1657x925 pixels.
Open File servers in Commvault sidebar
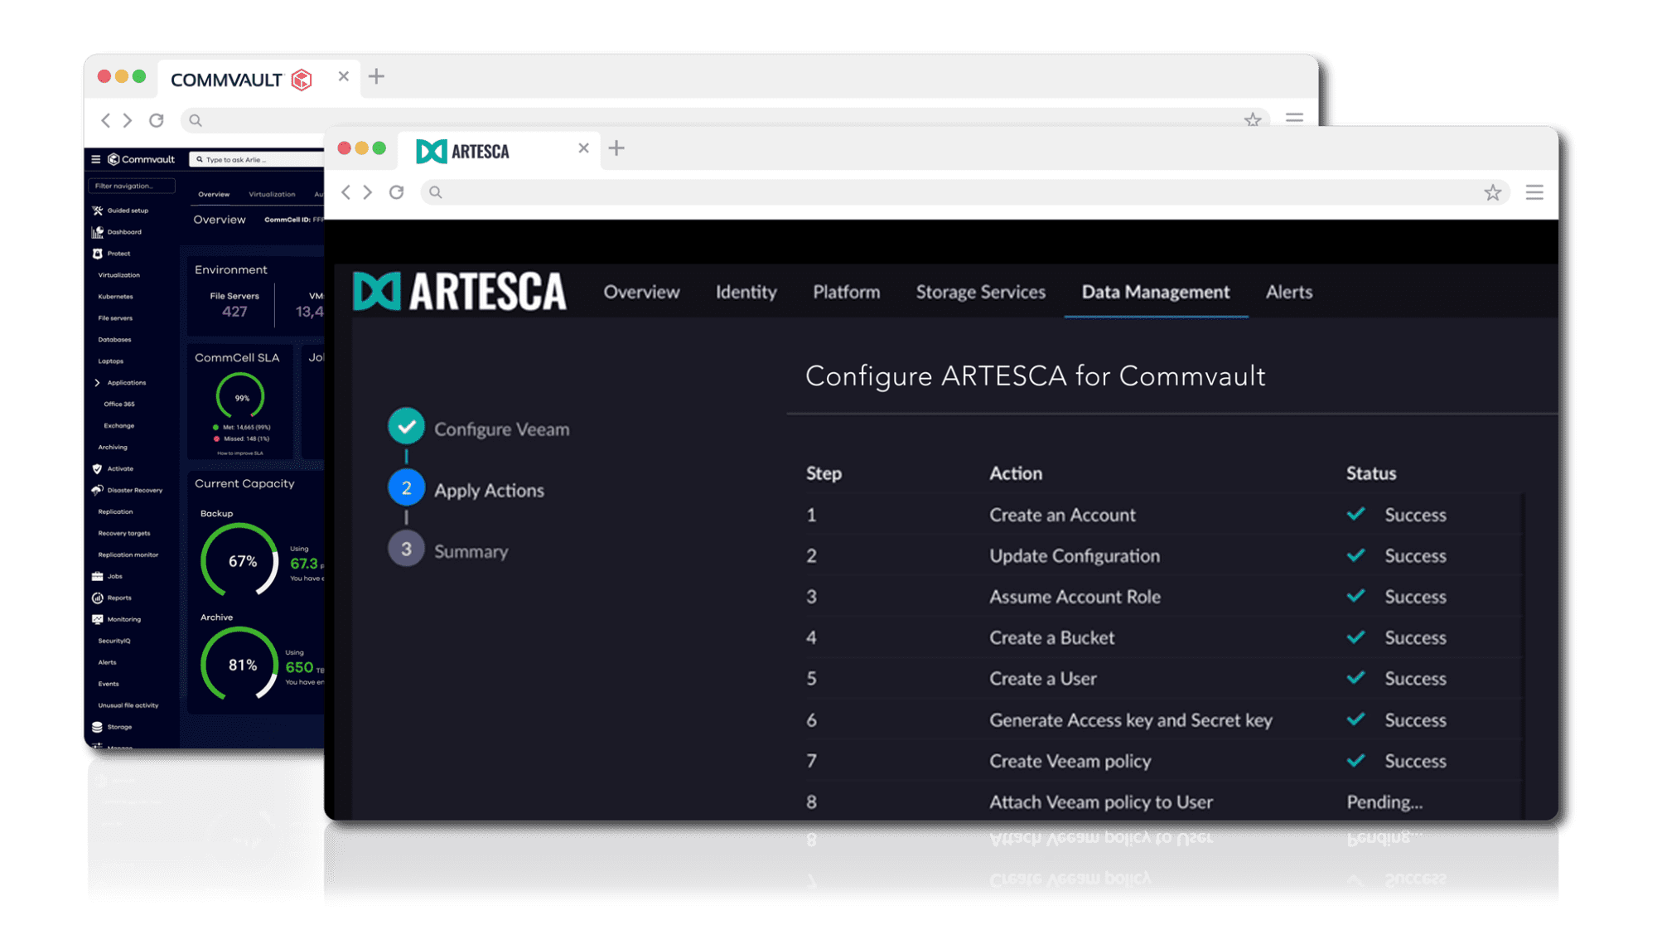click(115, 318)
